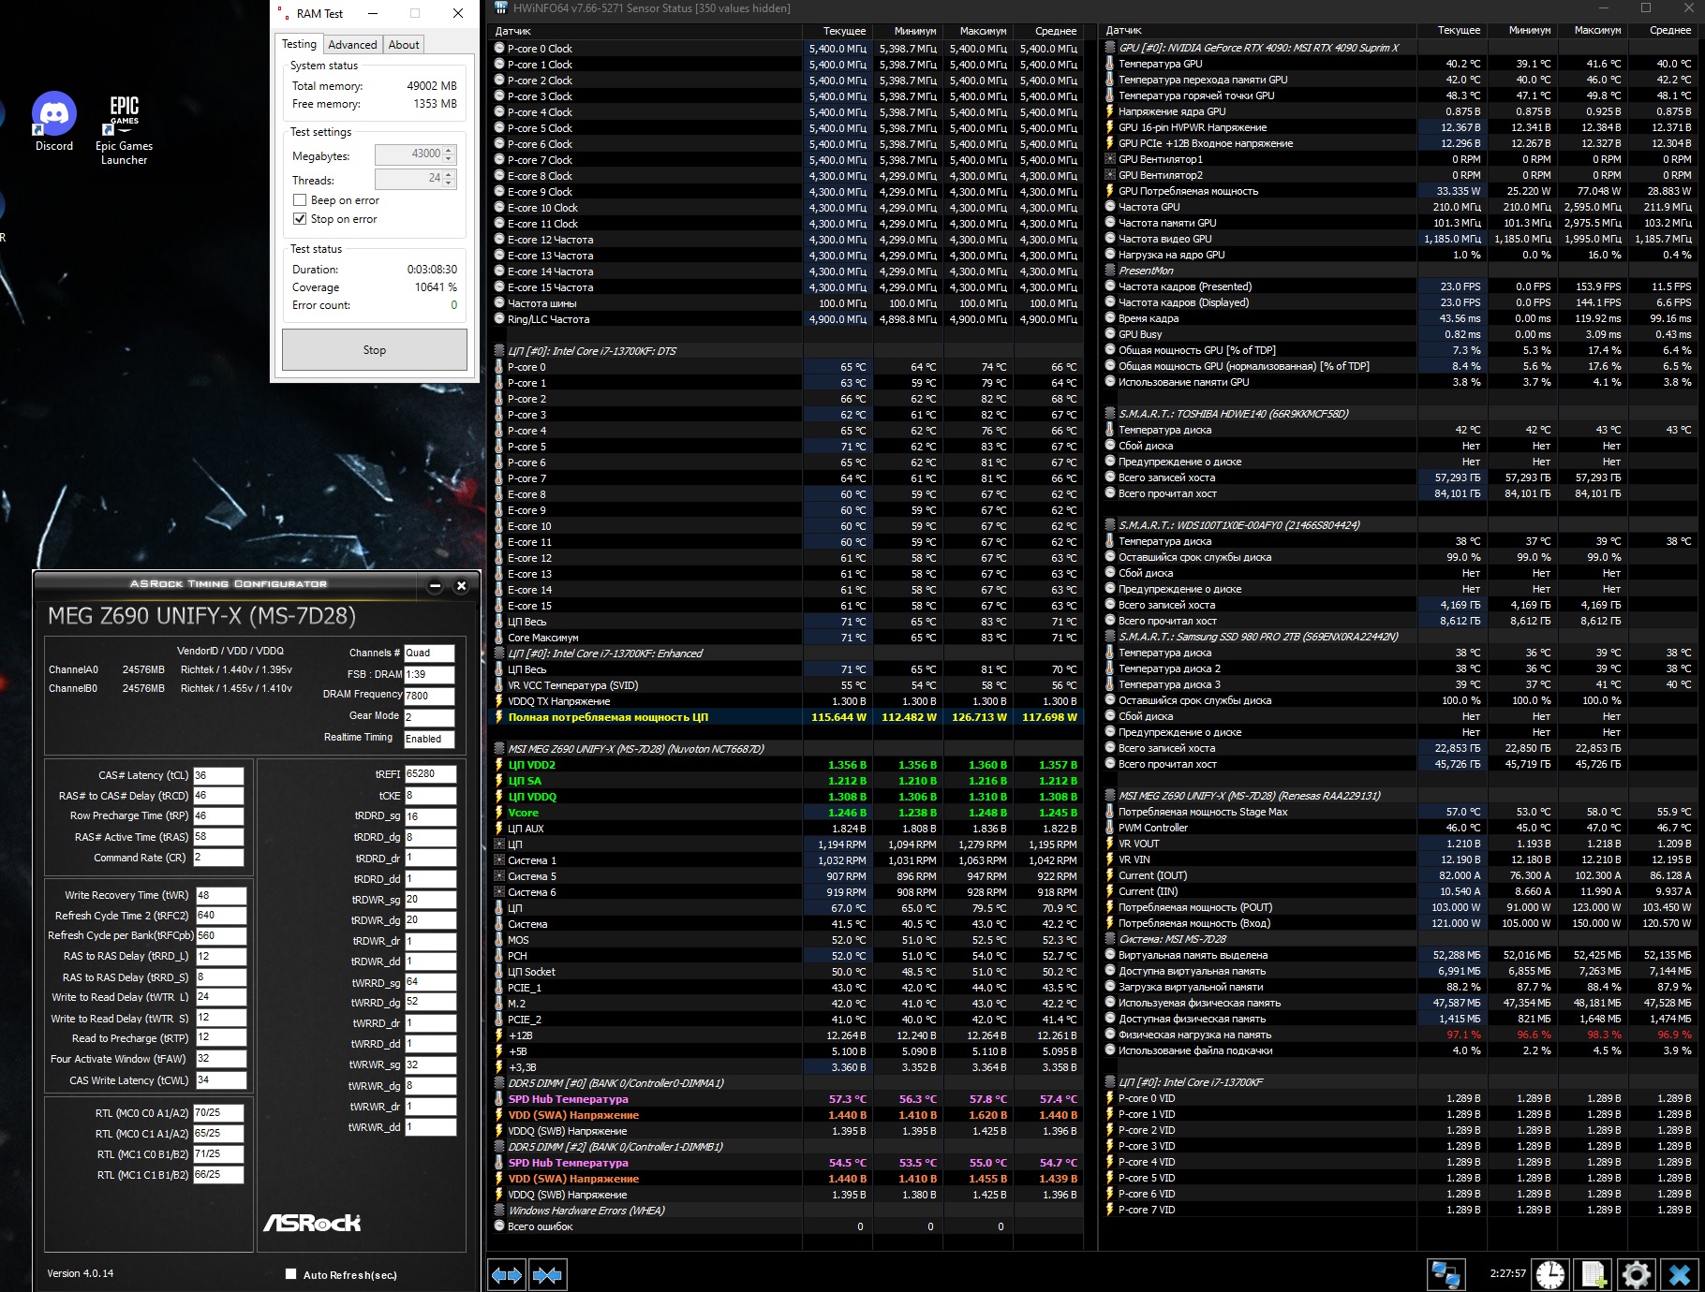Click the Error count value in RAM Test
The height and width of the screenshot is (1292, 1705).
click(453, 305)
